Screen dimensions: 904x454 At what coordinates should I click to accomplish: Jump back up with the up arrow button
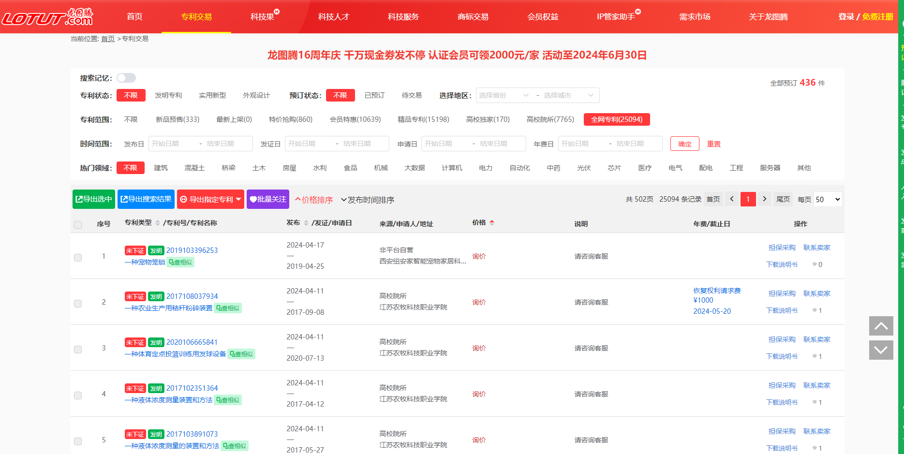pos(881,326)
